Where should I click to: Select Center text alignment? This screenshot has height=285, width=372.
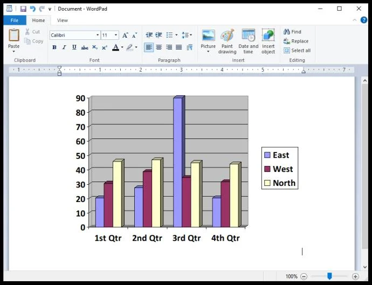click(159, 47)
